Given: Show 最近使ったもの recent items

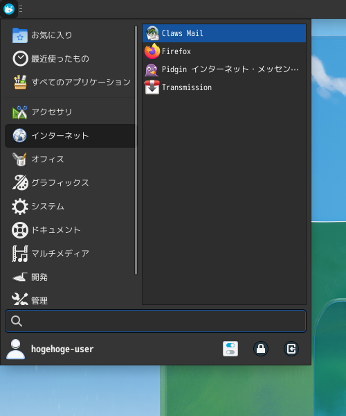Looking at the screenshot, I should pyautogui.click(x=70, y=59).
